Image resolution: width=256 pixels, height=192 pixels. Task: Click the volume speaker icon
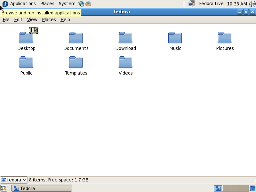click(252, 4)
